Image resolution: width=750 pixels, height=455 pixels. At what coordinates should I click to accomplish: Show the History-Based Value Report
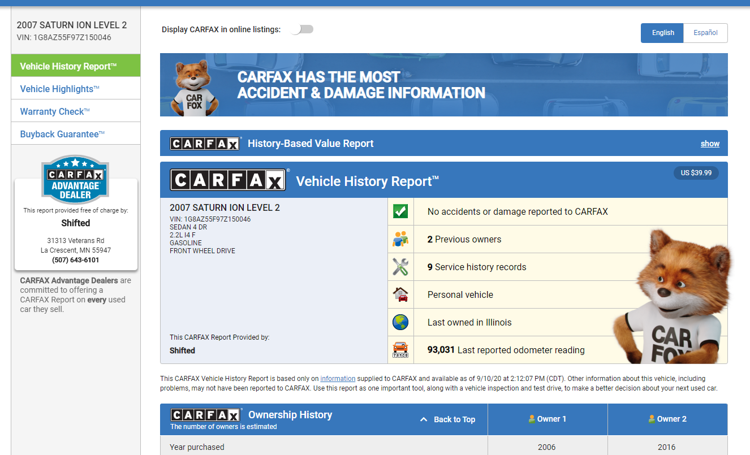(x=710, y=144)
